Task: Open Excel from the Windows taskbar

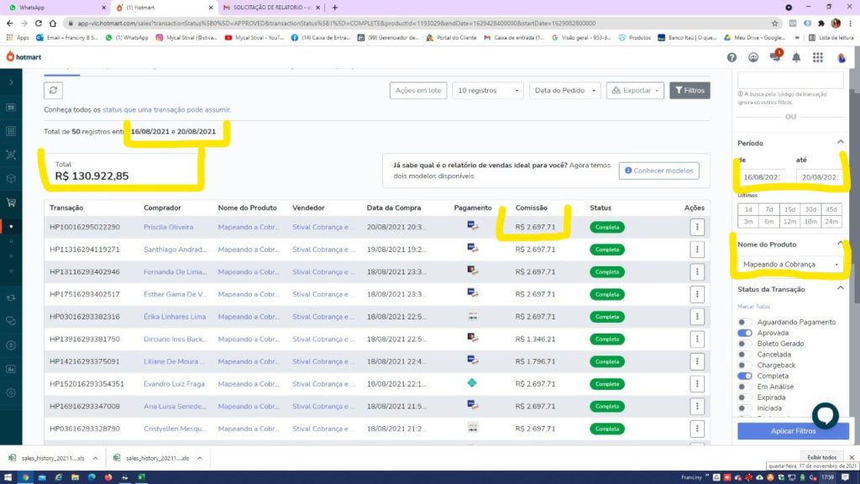Action: coord(141,477)
